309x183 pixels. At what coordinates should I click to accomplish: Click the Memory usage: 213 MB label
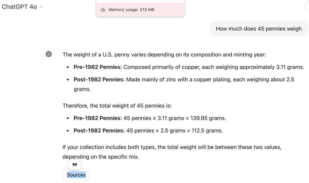pos(131,10)
